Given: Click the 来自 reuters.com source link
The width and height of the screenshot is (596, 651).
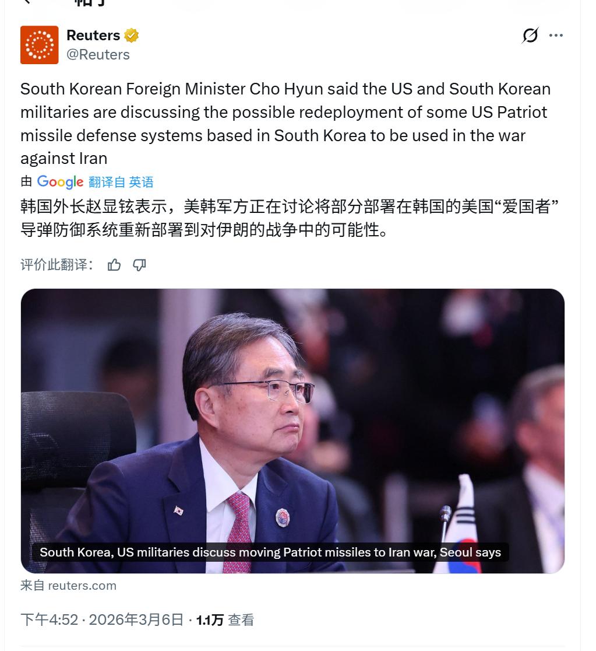Looking at the screenshot, I should (68, 586).
